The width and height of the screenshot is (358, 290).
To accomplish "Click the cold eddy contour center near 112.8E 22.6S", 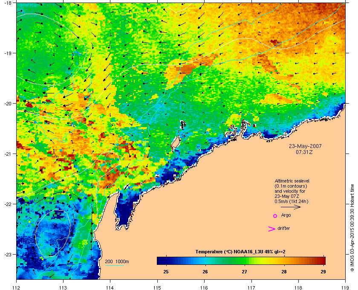I will coord(52,233).
